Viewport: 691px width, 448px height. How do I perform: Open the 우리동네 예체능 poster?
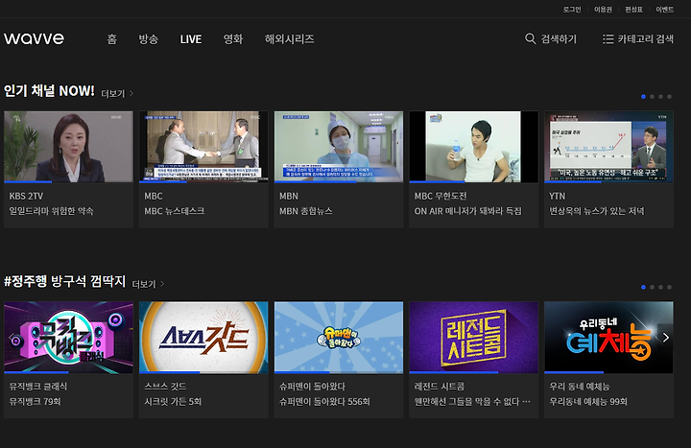tap(608, 337)
